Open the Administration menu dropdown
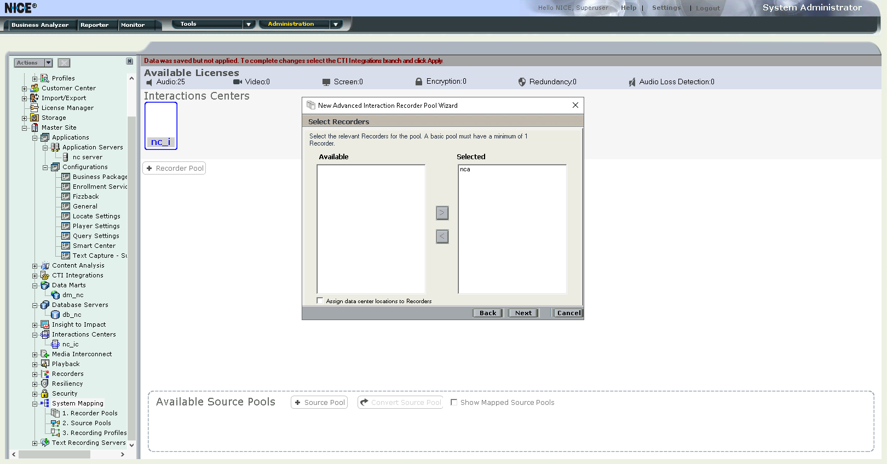The image size is (887, 464). pyautogui.click(x=336, y=24)
